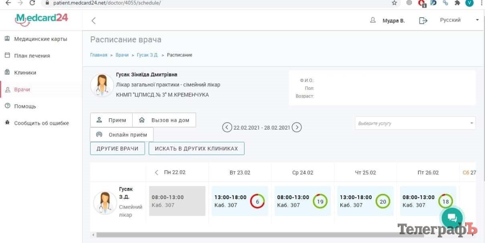Click the logout arrow icon
Screen dimensions: 485x243
point(423,20)
